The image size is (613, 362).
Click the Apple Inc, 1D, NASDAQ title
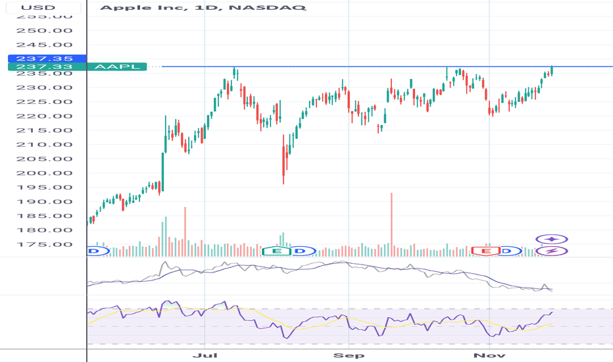click(203, 7)
